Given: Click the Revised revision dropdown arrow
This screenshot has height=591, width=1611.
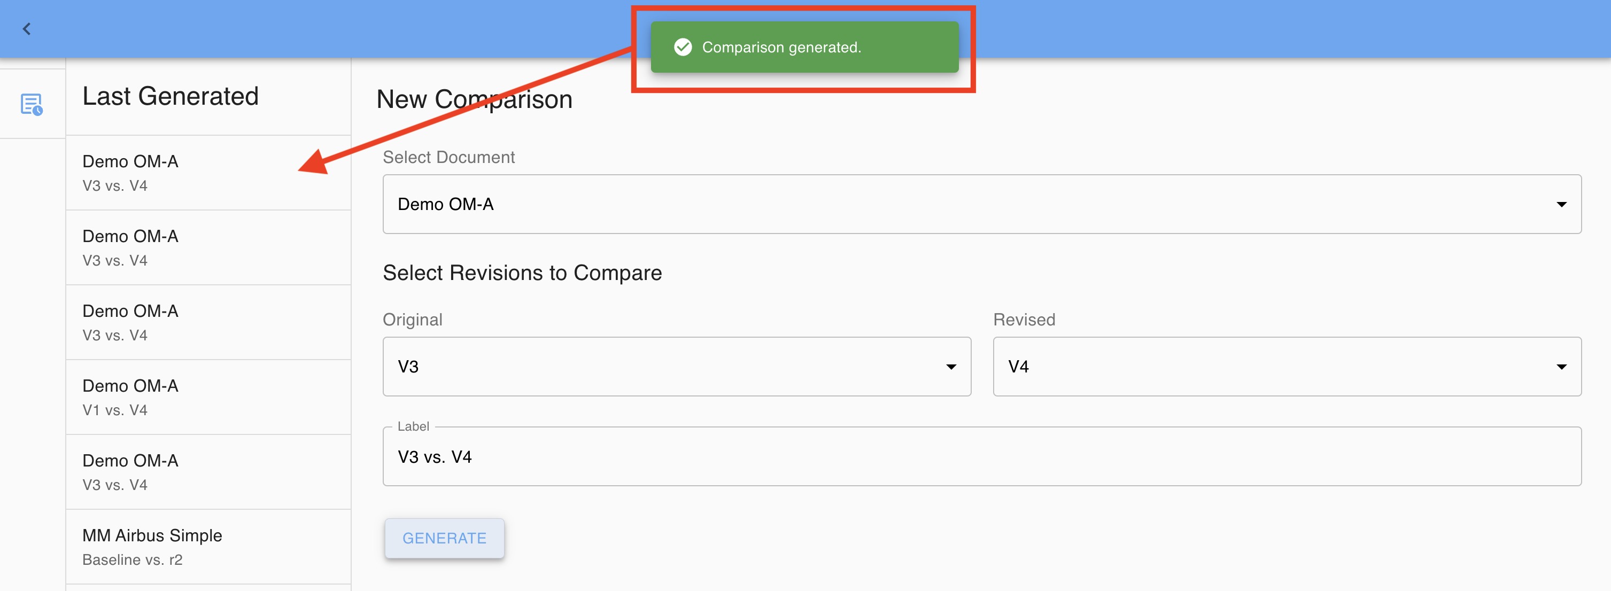Looking at the screenshot, I should pos(1561,367).
